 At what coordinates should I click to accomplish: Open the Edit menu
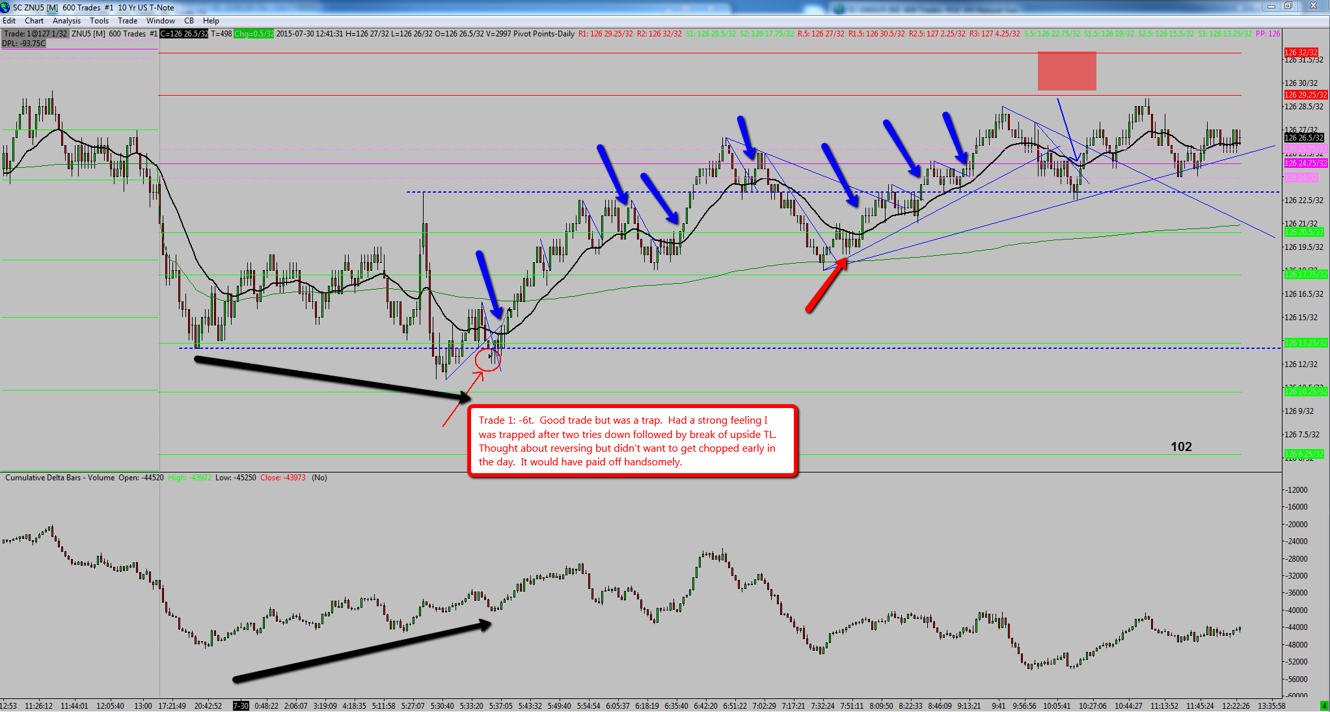point(9,21)
